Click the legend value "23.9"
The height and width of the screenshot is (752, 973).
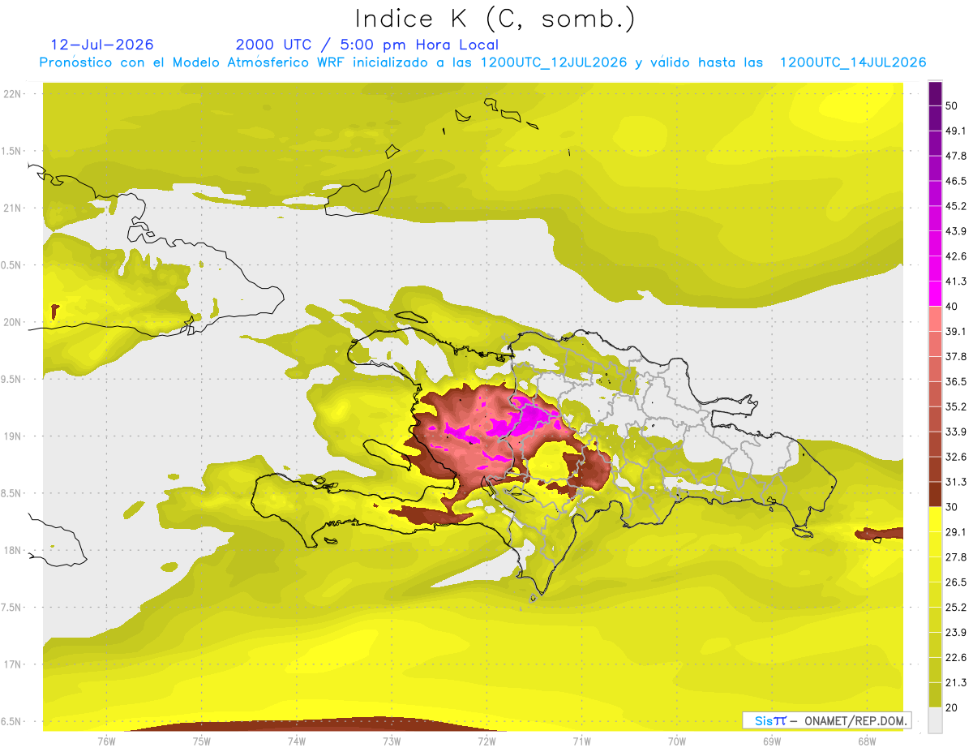(955, 633)
